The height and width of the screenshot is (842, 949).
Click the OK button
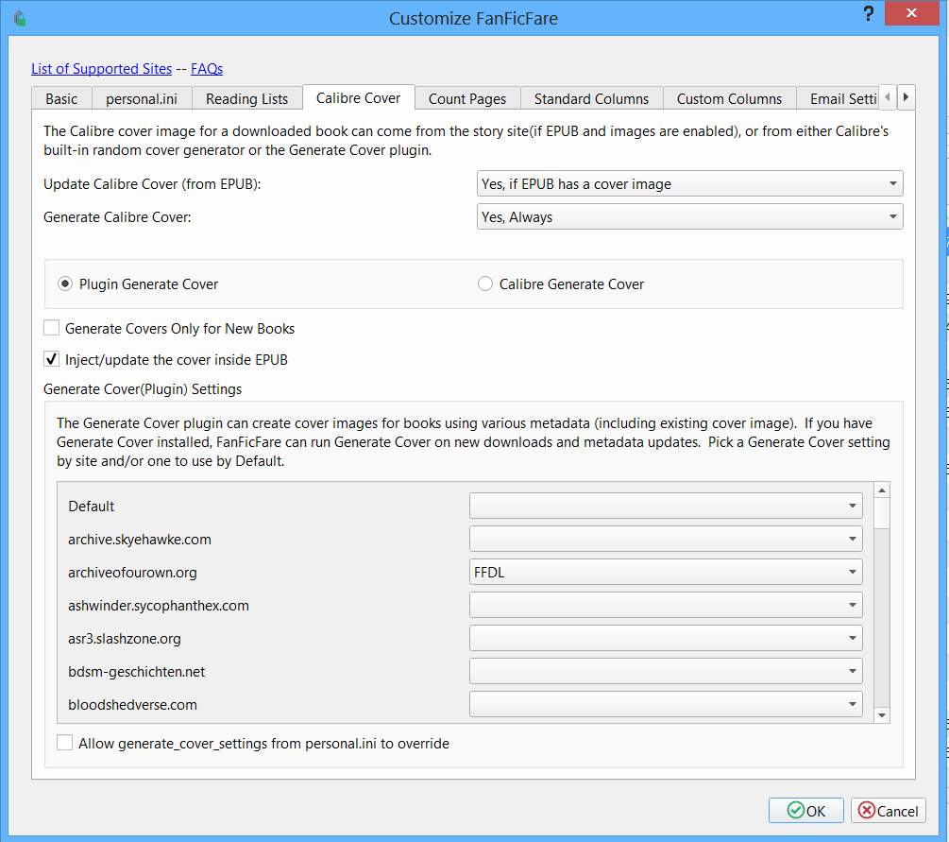(806, 811)
